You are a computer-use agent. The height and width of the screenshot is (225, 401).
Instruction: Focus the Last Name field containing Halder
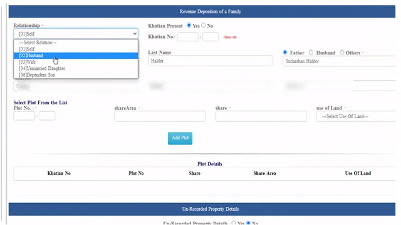[211, 61]
